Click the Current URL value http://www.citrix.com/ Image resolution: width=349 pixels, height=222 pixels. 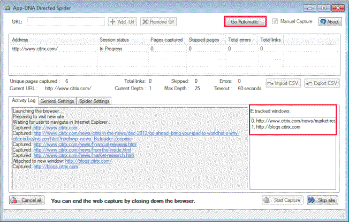(x=68, y=89)
